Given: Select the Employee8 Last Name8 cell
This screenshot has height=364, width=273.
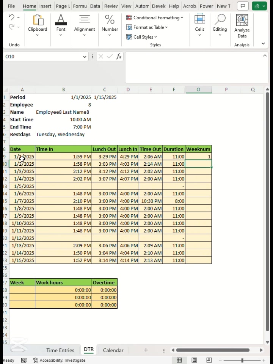Looking at the screenshot, I should [63, 112].
